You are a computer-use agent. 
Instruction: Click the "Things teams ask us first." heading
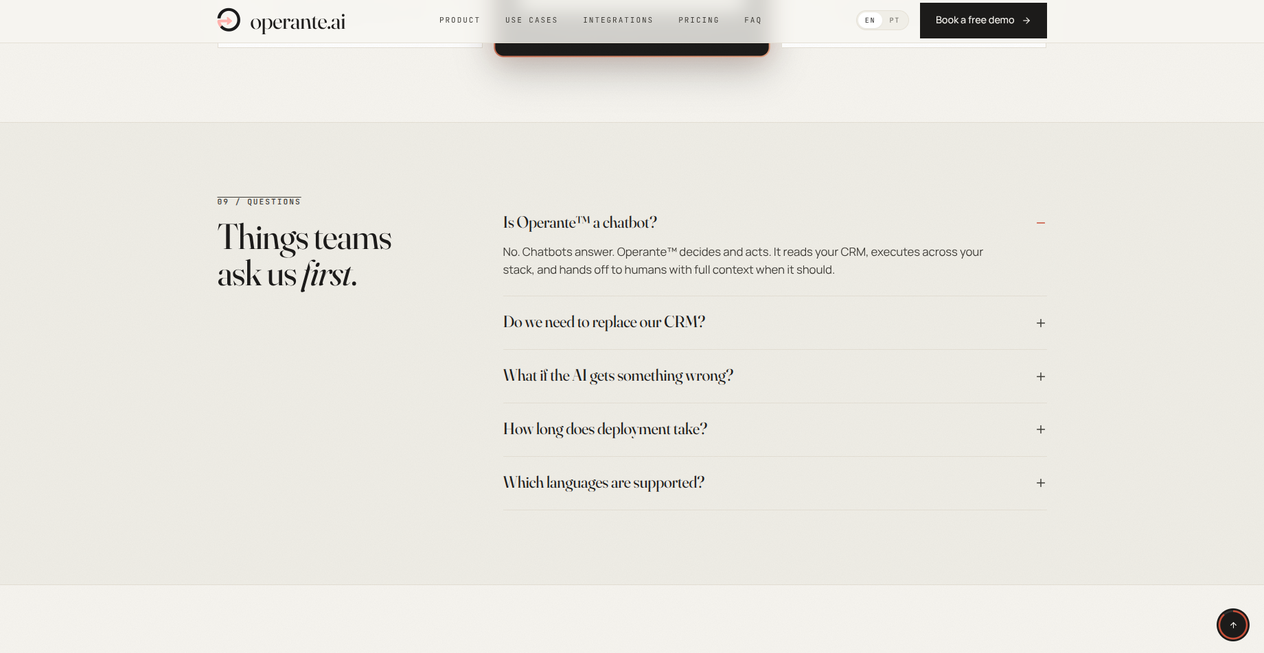(304, 256)
